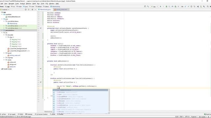The width and height of the screenshot is (211, 118).
Task: Select AndroidManifest.xml in project tree
Action: (13, 17)
